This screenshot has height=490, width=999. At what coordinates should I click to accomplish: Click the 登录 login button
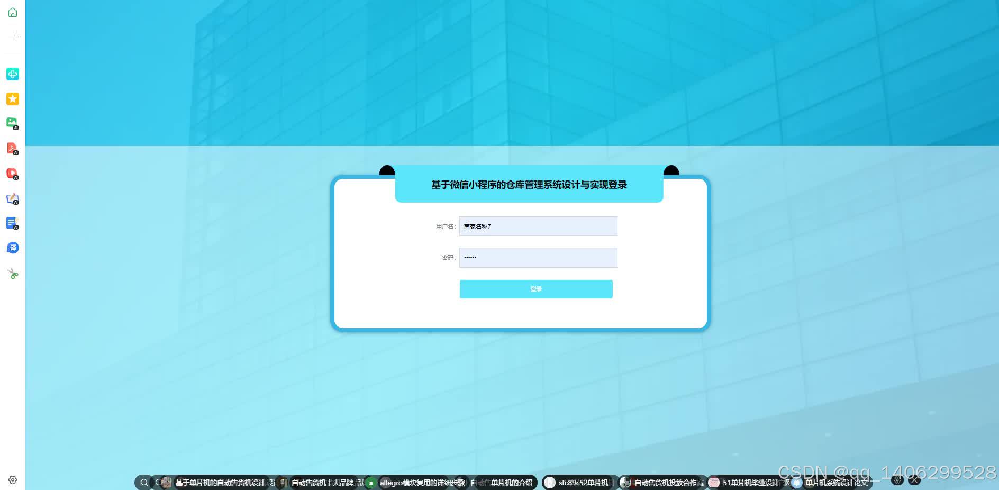click(536, 289)
